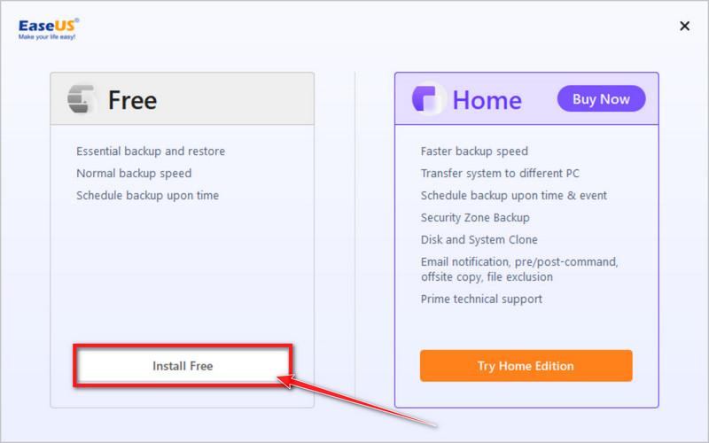The width and height of the screenshot is (709, 443).
Task: Click 'Schedule backup upon time & event'
Action: [x=513, y=196]
